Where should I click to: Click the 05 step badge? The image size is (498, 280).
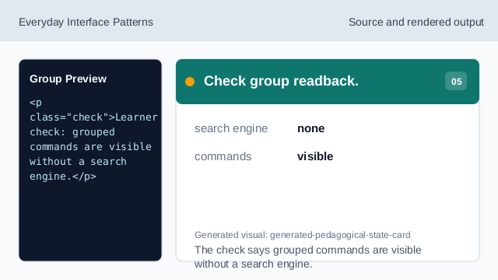point(456,81)
